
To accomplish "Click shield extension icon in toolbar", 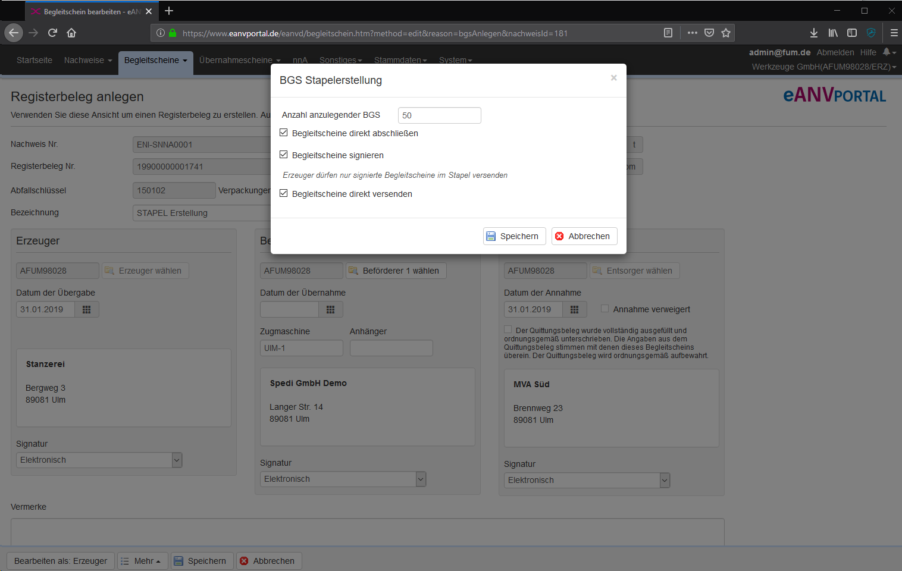I will click(871, 33).
